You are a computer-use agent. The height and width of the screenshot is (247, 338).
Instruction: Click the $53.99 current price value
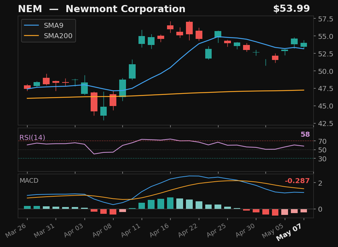point(292,9)
